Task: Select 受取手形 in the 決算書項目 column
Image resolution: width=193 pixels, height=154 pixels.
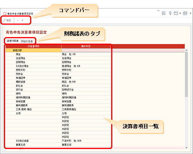Action: click(20, 70)
